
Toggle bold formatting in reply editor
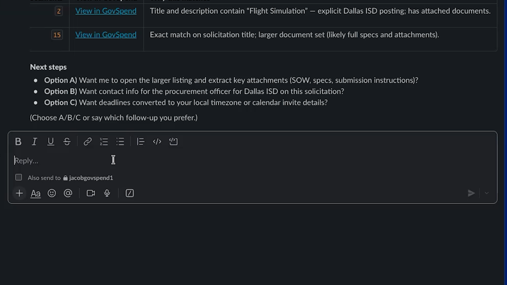(x=18, y=142)
